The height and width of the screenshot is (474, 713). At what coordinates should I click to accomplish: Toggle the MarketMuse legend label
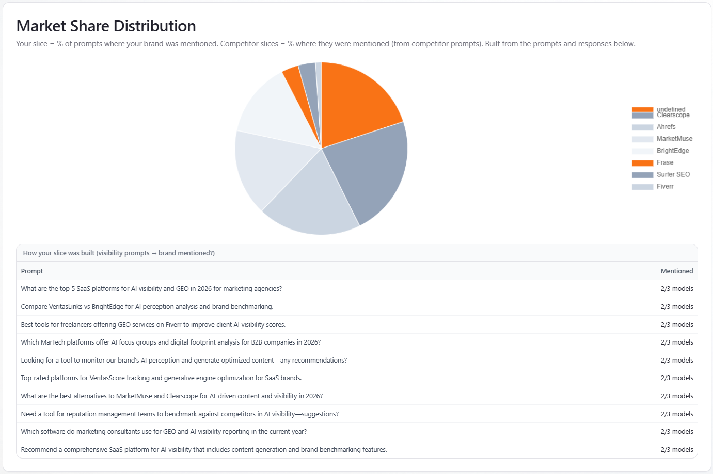[674, 139]
